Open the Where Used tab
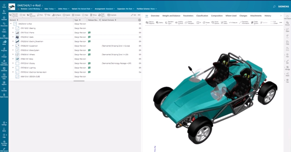291x152 pixels. tap(231, 16)
